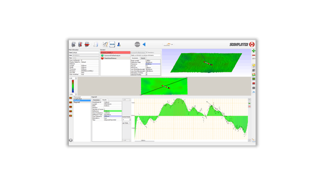Click the Out of tolerance result row

[x=107, y=113]
